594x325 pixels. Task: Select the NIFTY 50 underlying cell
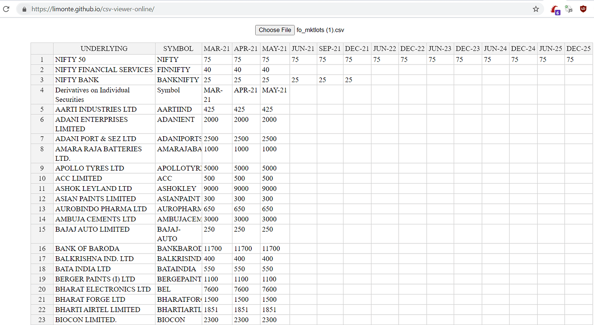pyautogui.click(x=104, y=59)
